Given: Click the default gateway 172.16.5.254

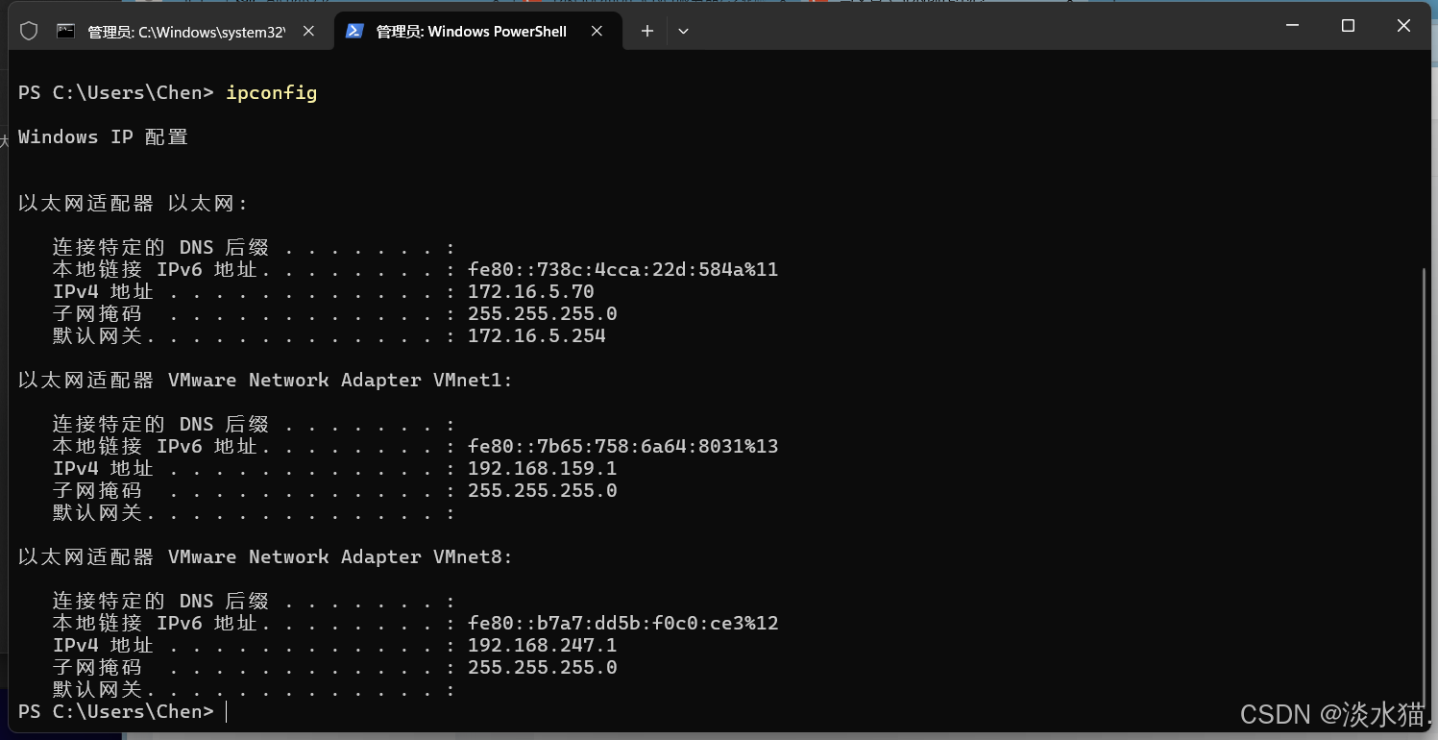Looking at the screenshot, I should (x=537, y=335).
